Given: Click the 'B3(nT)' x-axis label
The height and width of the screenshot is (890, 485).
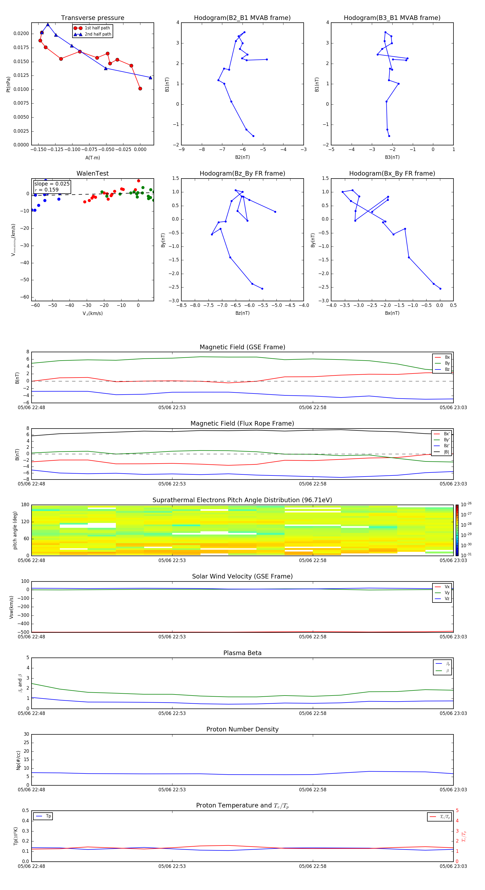Looking at the screenshot, I should [392, 157].
